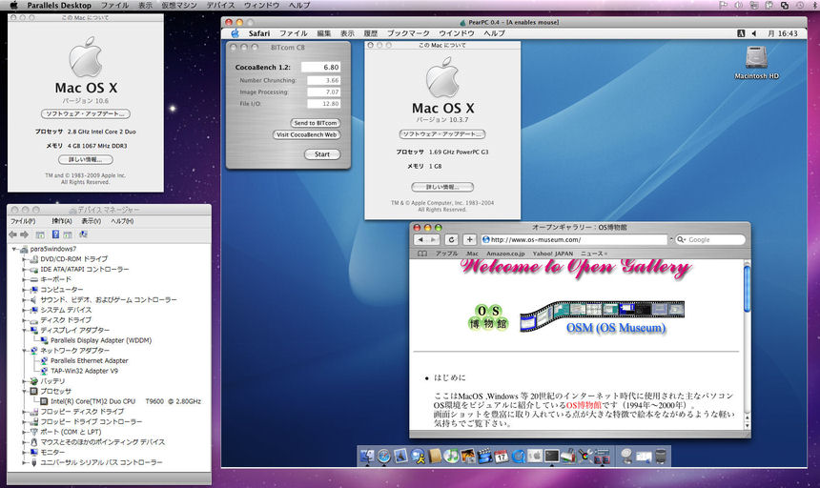This screenshot has height=488, width=820.
Task: Click Start in CocoaBench window
Action: click(x=322, y=154)
